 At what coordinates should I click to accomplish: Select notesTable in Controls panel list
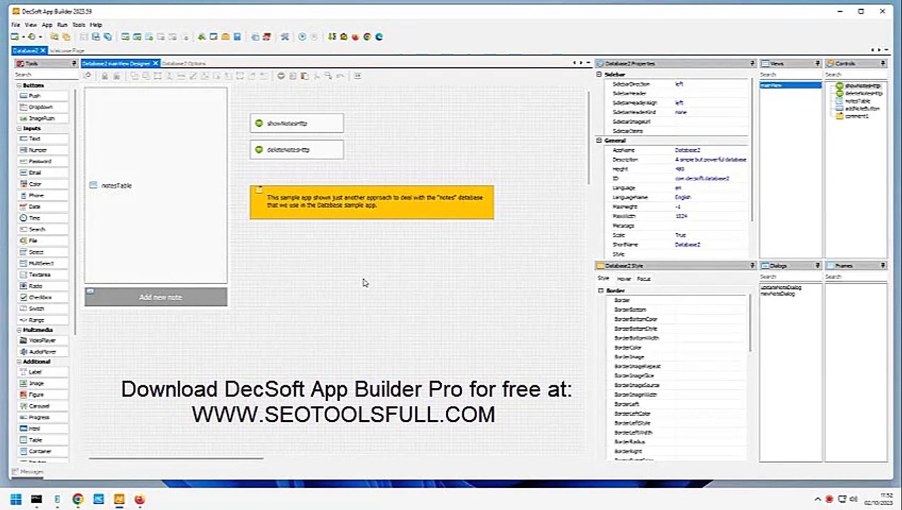tap(857, 101)
